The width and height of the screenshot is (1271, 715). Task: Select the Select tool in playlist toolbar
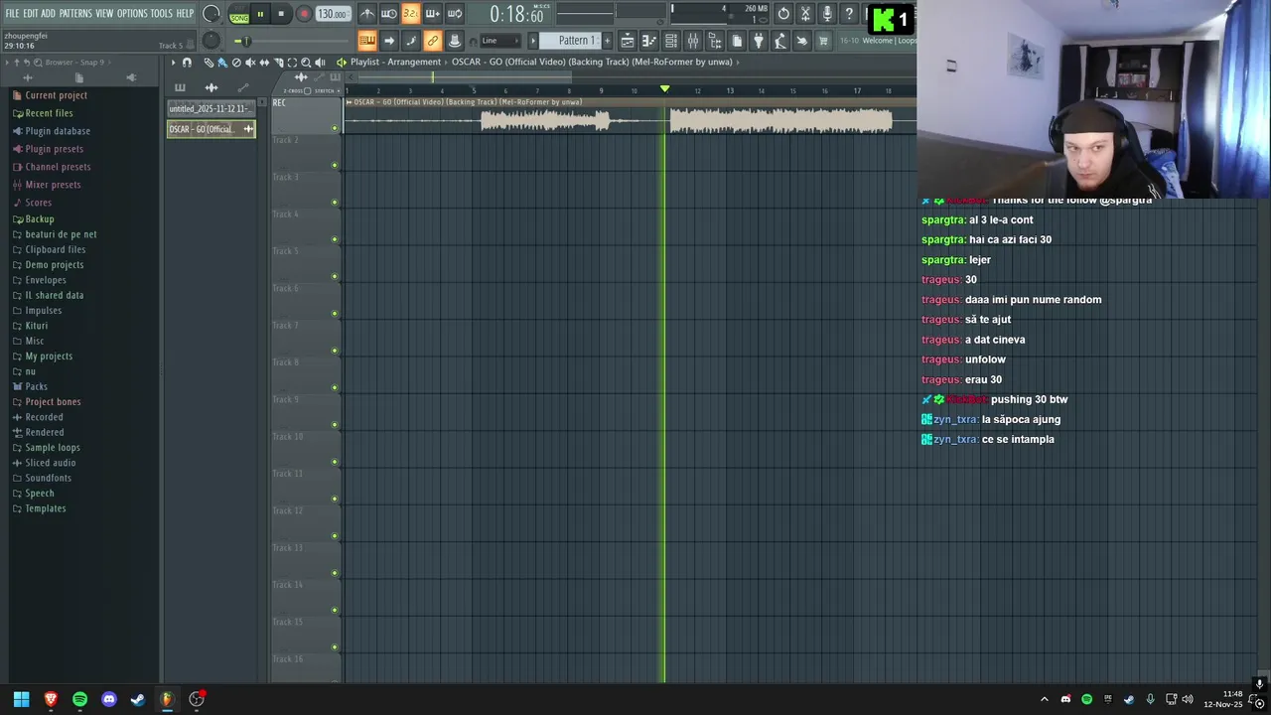[x=292, y=62]
